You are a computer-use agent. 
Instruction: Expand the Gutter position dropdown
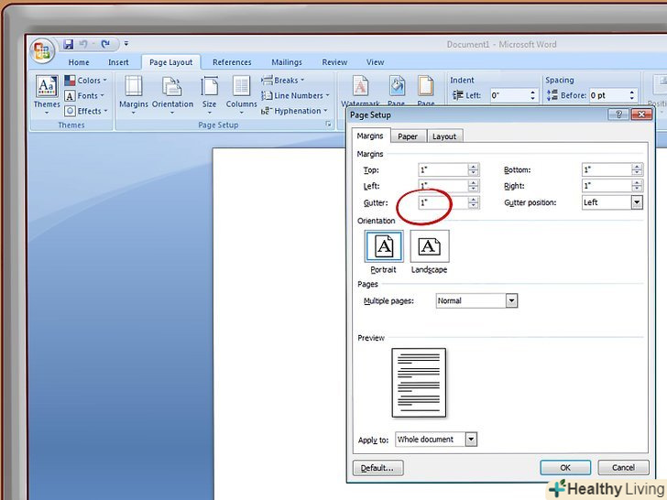637,202
